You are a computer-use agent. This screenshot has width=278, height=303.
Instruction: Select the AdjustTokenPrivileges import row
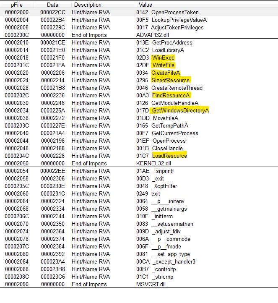[177, 27]
